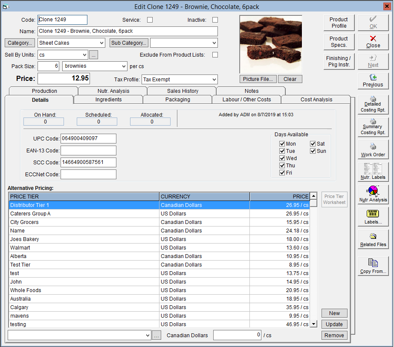
Task: Select the Details tab
Action: [x=40, y=100]
